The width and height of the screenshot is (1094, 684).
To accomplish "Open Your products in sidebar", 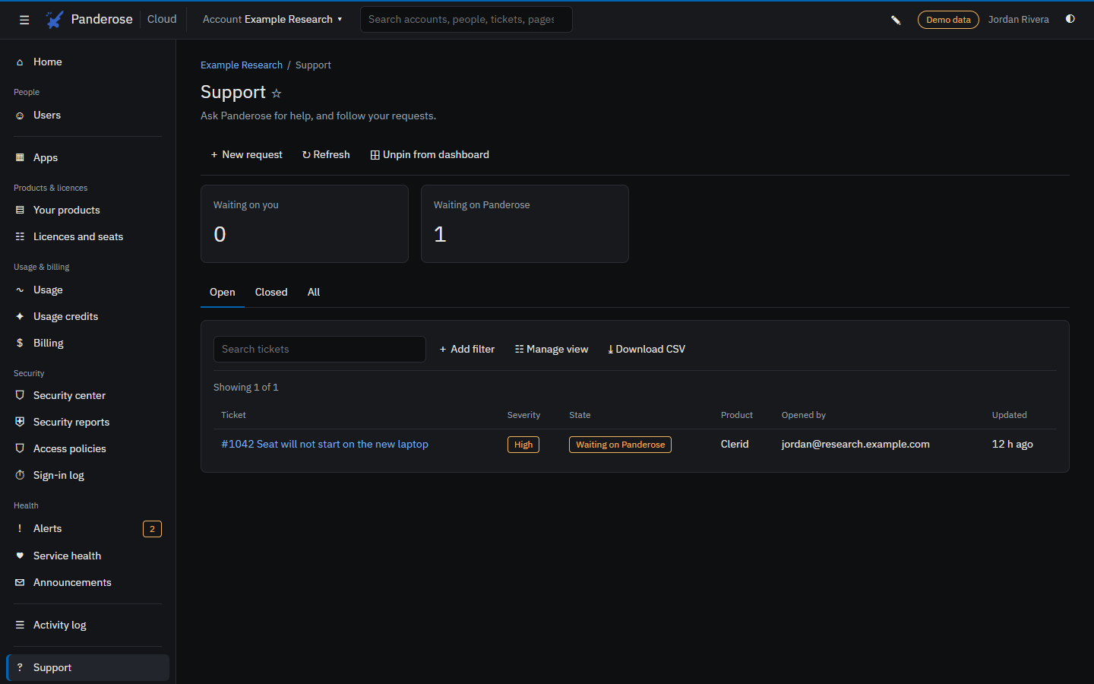I will coord(87,211).
